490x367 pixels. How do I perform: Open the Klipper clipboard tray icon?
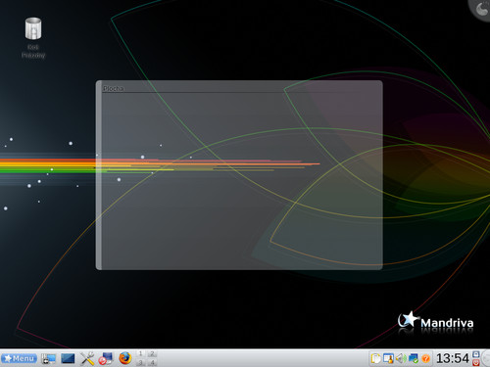(376, 358)
